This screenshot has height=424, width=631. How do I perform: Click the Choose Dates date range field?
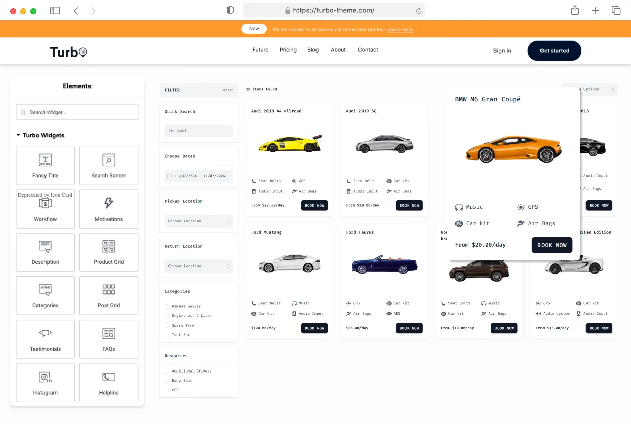coord(199,176)
